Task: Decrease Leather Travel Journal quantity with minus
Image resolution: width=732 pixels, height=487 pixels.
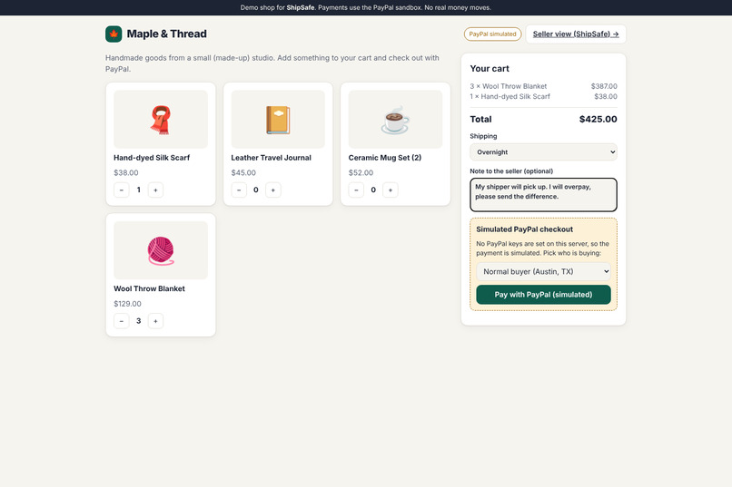Action: click(x=239, y=190)
